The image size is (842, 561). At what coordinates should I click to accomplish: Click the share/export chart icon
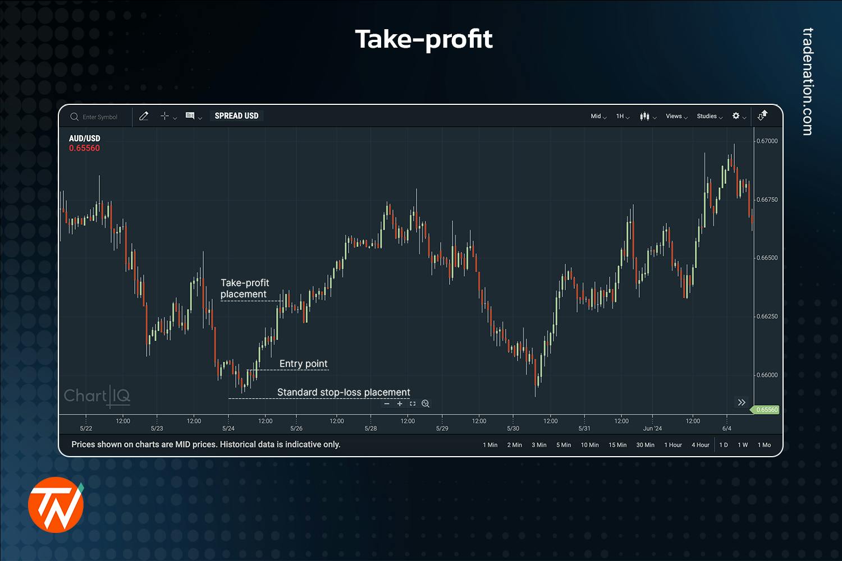pyautogui.click(x=762, y=116)
